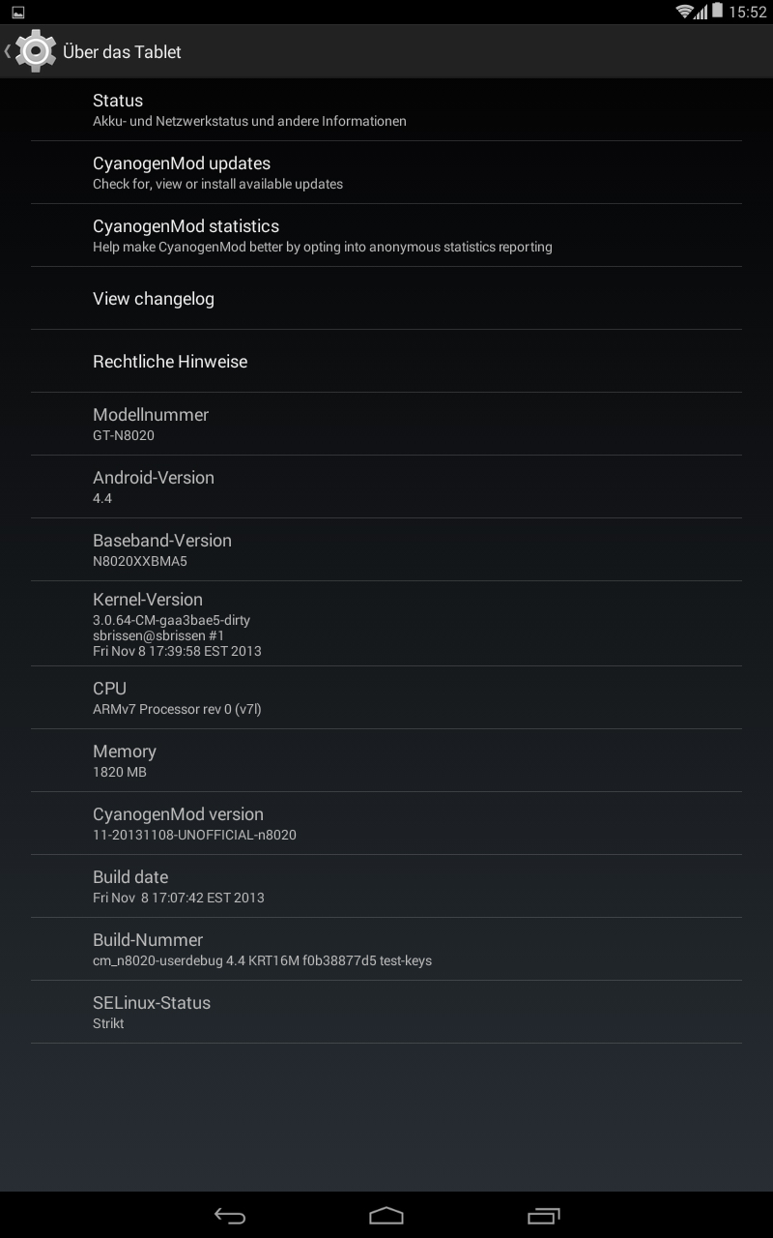Screen dimensions: 773x1238
Task: Open the Status entry
Action: coord(386,109)
